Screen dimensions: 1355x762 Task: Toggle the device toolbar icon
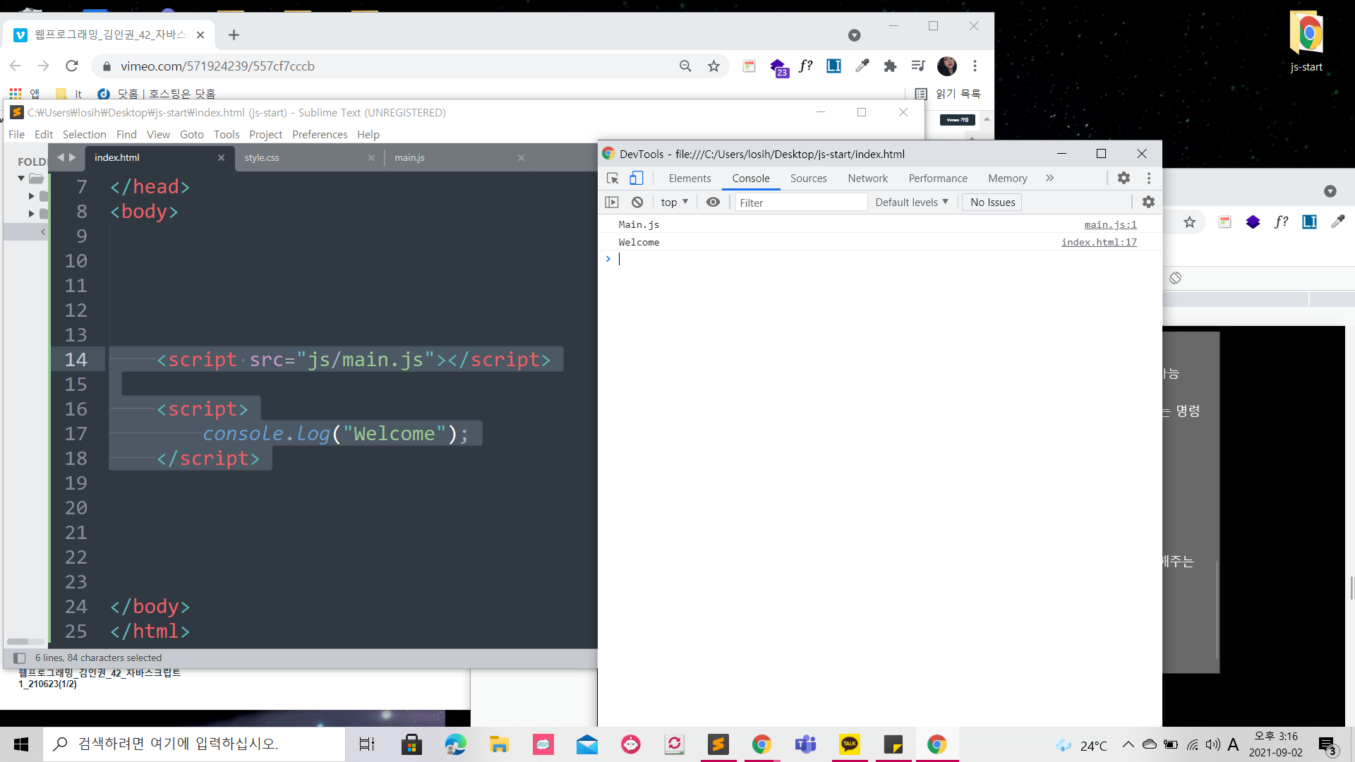636,179
